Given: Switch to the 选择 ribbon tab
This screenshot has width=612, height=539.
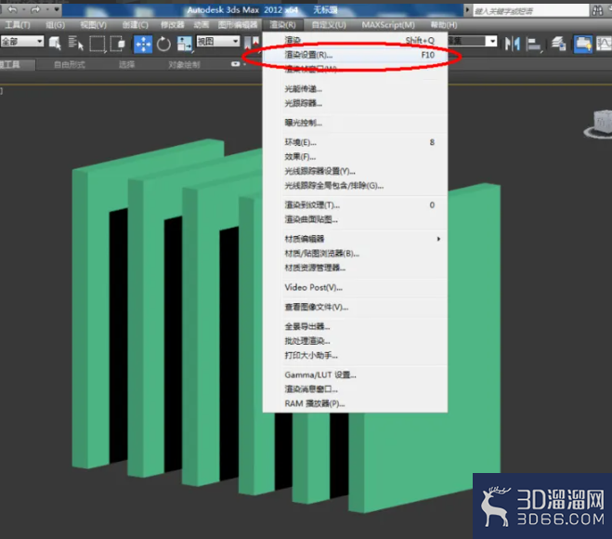Looking at the screenshot, I should 127,64.
